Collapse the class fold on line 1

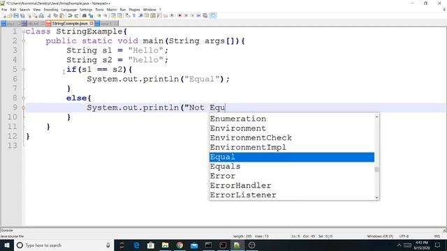click(x=24, y=31)
